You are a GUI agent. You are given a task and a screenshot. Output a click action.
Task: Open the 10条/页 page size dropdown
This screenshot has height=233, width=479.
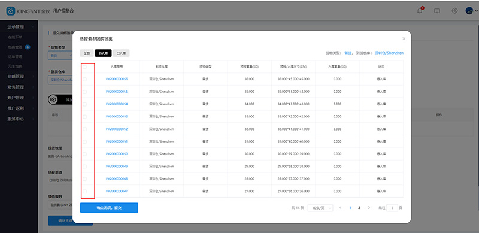pos(320,208)
